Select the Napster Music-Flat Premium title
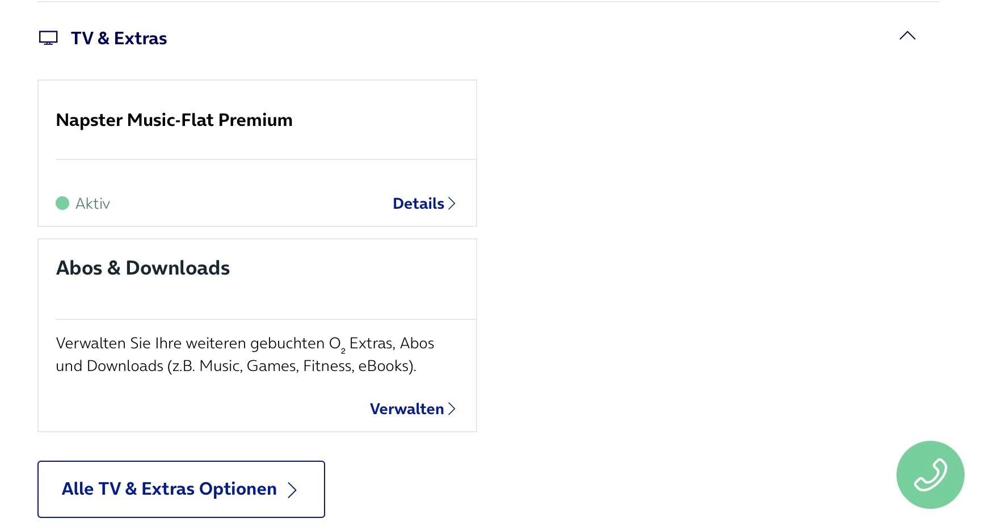This screenshot has height=531, width=985. point(174,120)
